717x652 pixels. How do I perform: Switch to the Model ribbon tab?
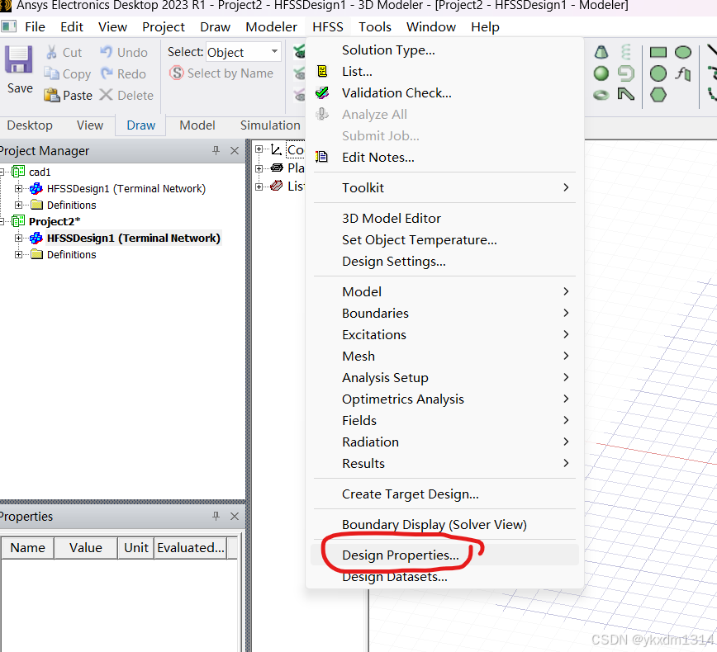[x=197, y=125]
